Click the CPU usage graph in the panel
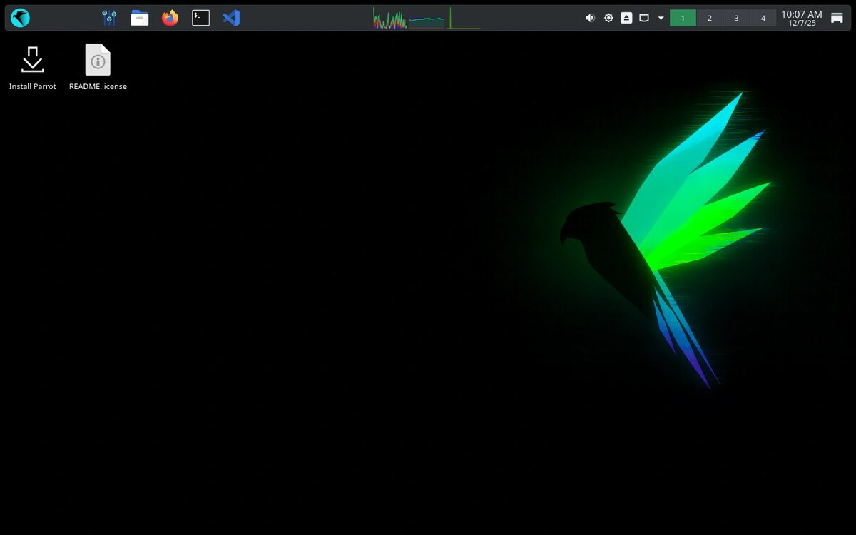This screenshot has height=535, width=856. click(389, 18)
